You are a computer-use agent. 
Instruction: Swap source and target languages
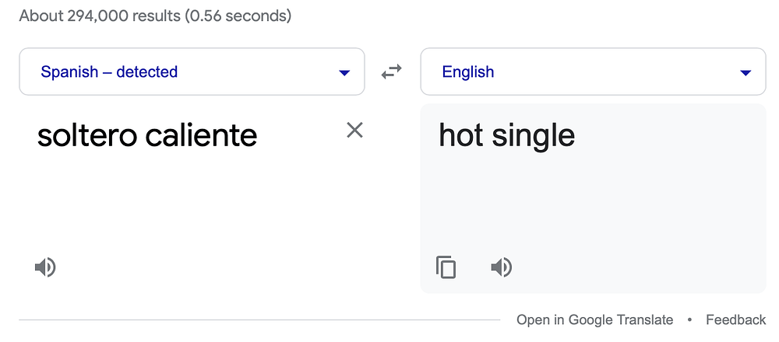(x=392, y=72)
